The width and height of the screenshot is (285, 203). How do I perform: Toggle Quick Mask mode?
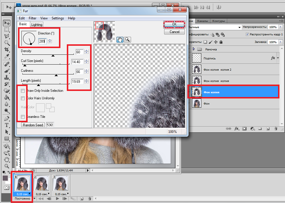tap(7, 188)
